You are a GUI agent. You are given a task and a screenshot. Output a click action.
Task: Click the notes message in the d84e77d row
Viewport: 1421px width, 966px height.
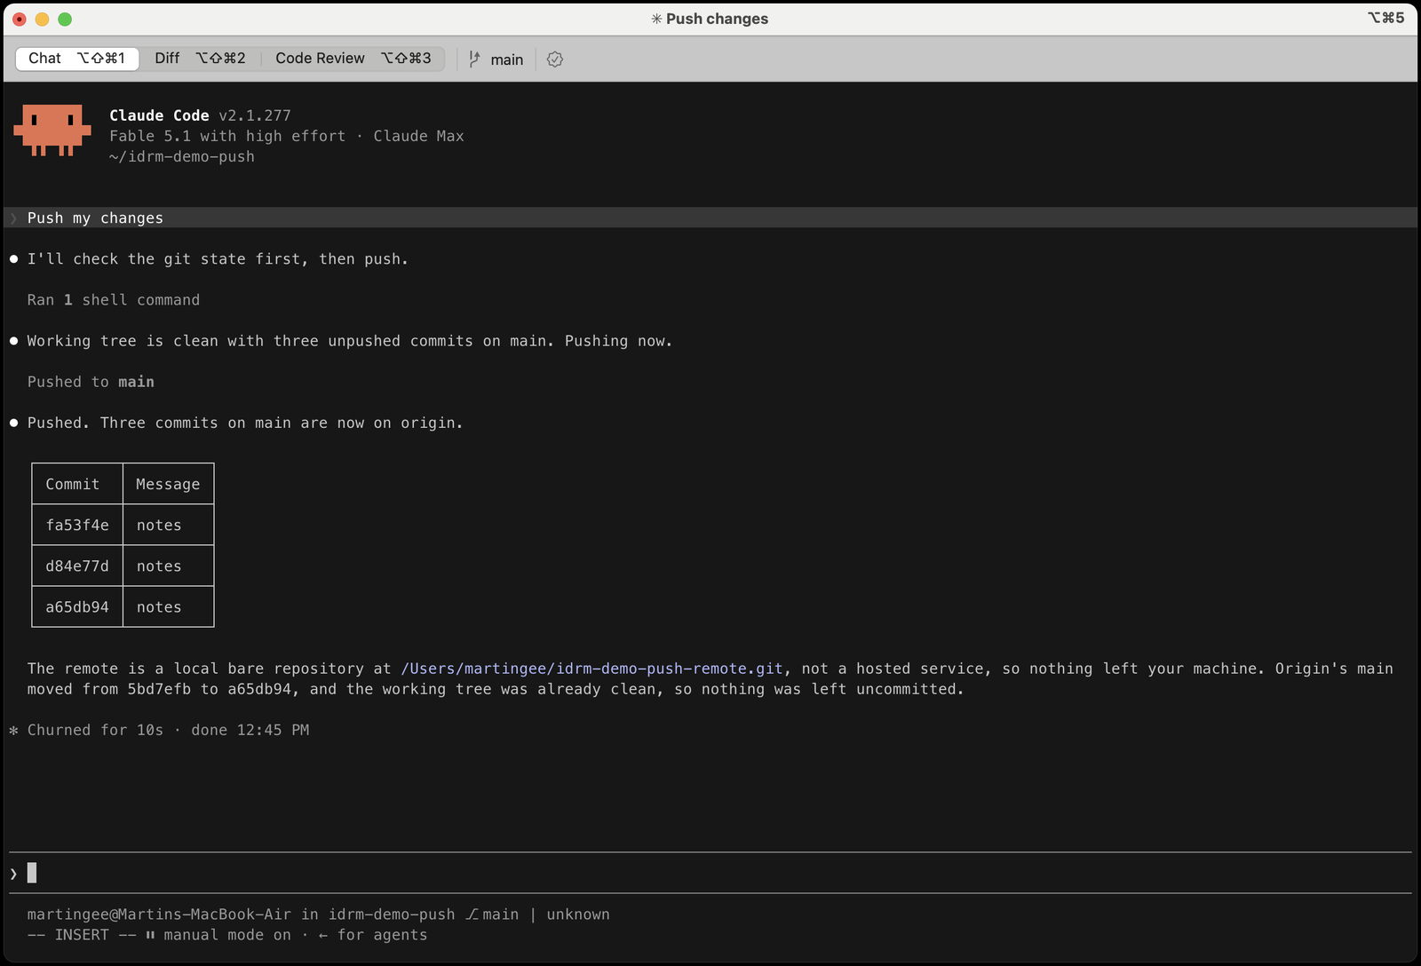(159, 566)
